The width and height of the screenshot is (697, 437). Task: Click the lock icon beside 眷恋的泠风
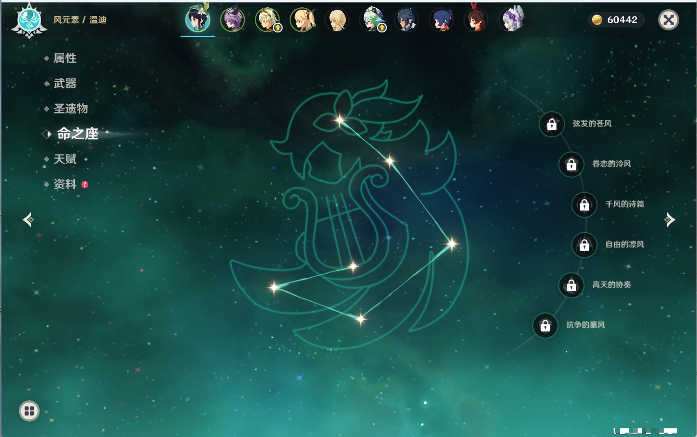[571, 165]
